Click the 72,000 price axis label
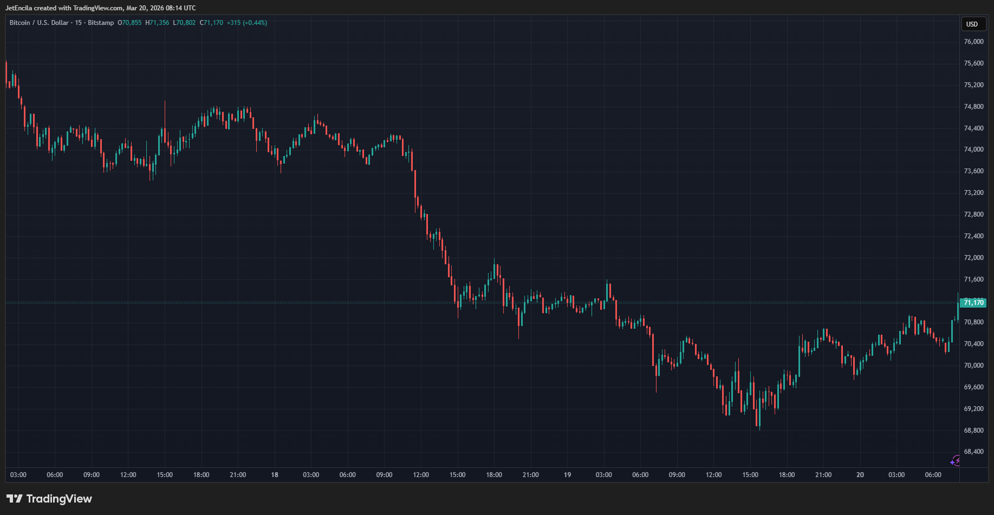This screenshot has width=994, height=515. (x=973, y=258)
